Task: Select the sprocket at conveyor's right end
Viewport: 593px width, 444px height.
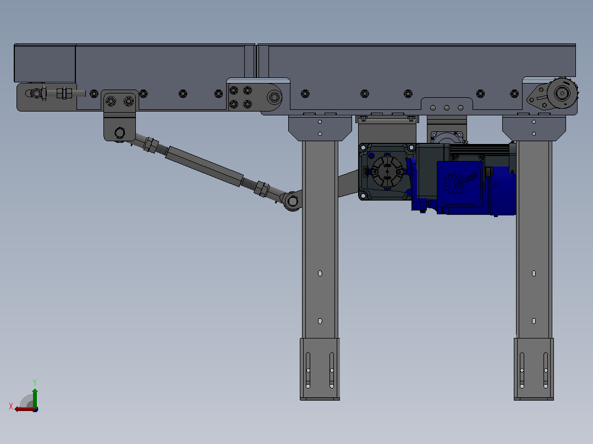Action: click(x=562, y=93)
